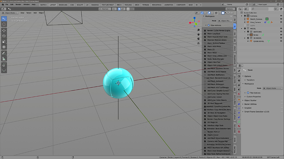Open Normal transform orientation dropdown
Screen dimensions: 284x159
click(105, 9)
